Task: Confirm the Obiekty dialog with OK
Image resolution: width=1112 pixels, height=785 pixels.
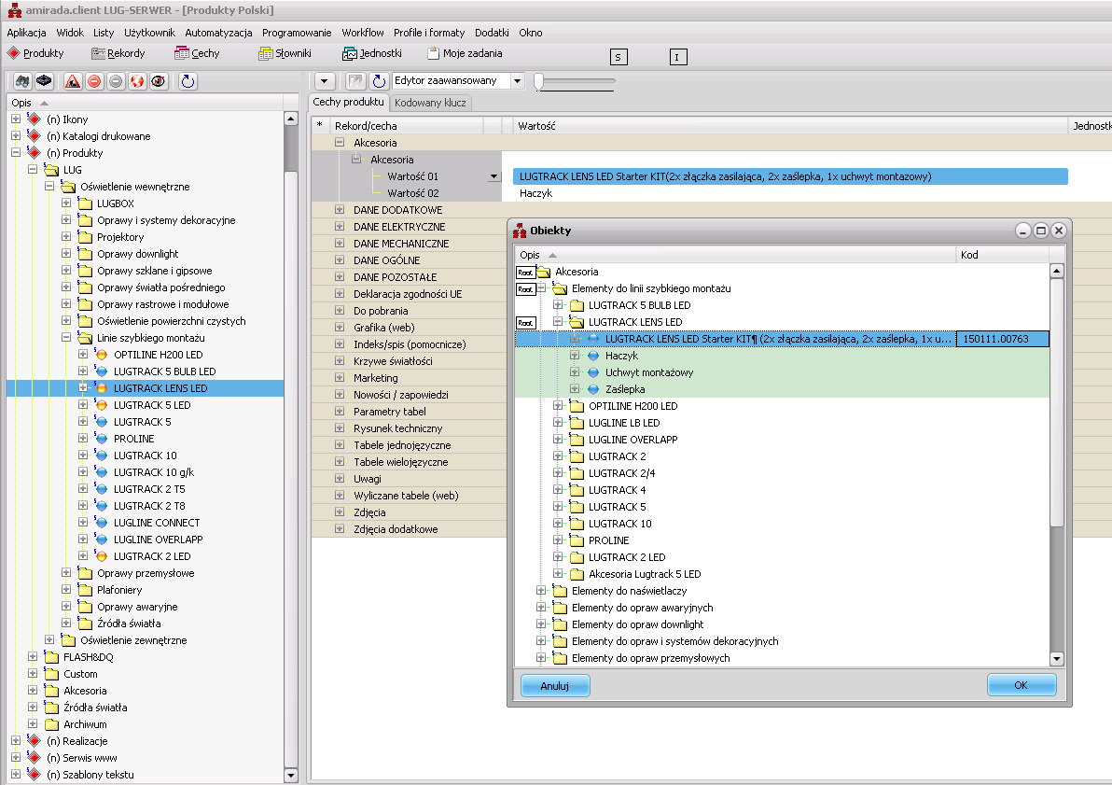Action: point(1022,685)
